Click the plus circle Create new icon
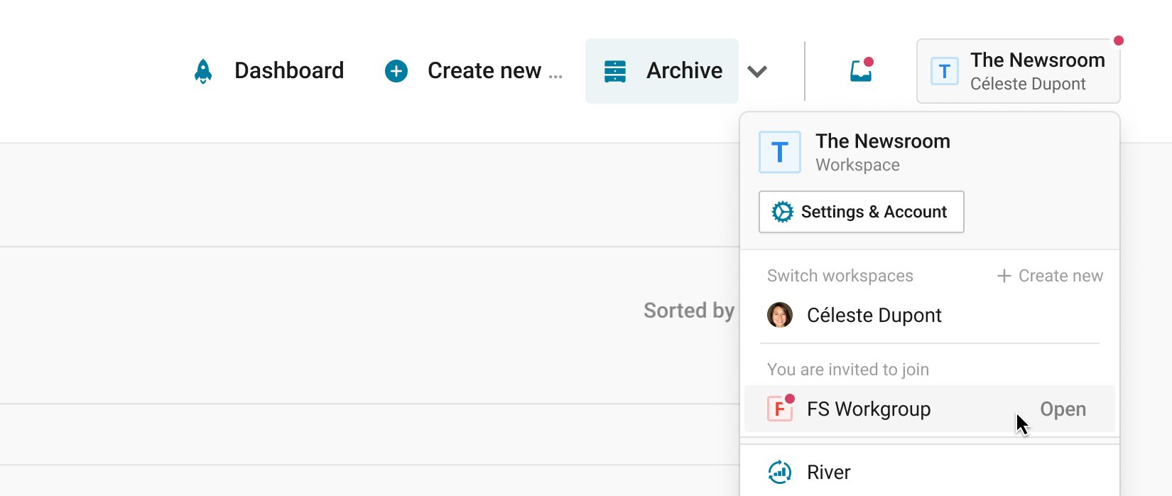Image resolution: width=1172 pixels, height=496 pixels. (396, 71)
